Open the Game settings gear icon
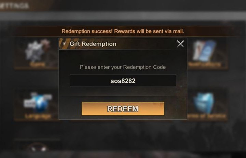 coord(37,50)
